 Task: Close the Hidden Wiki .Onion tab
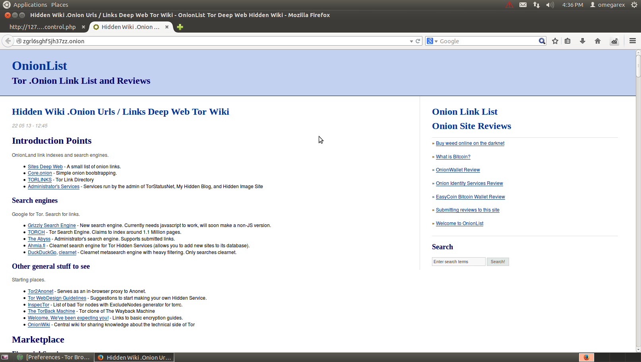[x=167, y=27]
